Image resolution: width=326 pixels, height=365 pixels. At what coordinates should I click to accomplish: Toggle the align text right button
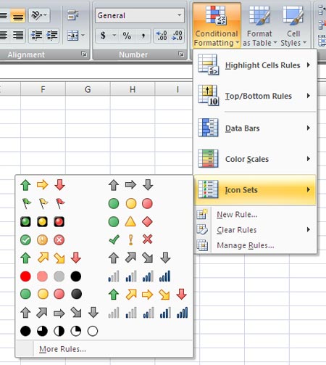[18, 36]
